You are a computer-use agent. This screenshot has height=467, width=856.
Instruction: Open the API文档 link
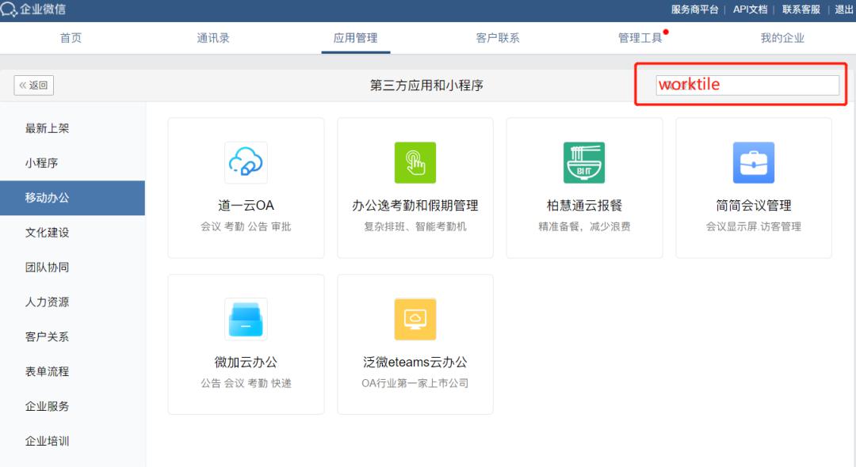(x=750, y=9)
